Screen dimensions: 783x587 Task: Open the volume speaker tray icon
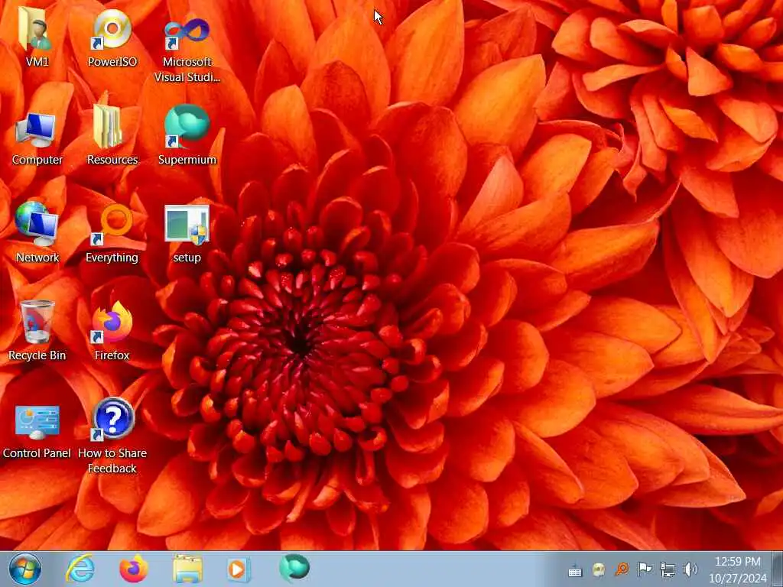[x=690, y=569]
